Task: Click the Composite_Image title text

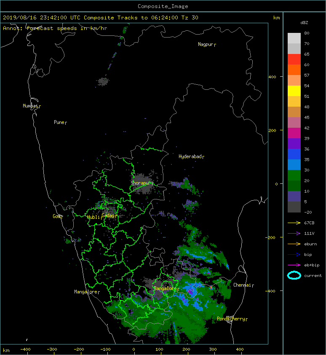Action: [x=163, y=6]
